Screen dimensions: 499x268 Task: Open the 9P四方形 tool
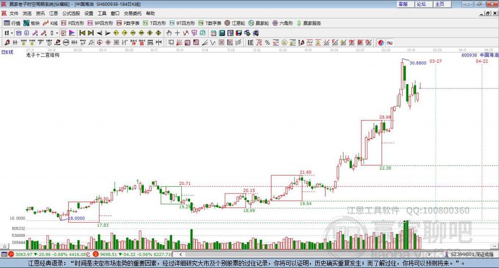(100, 23)
